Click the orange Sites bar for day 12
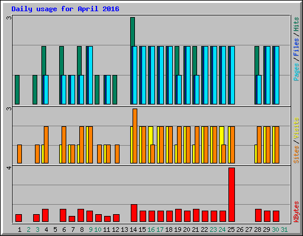 [117, 154]
